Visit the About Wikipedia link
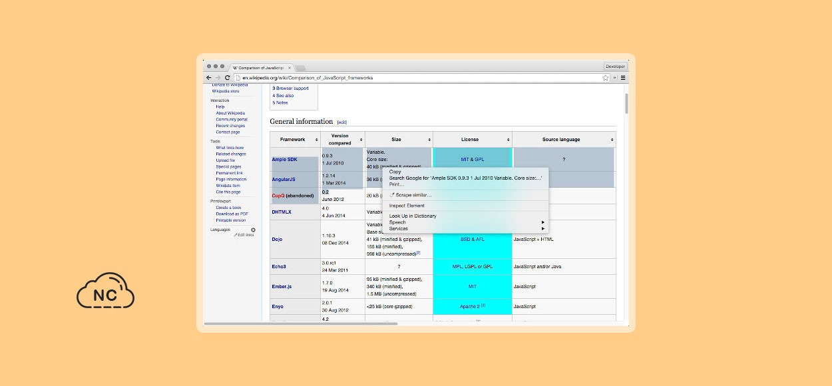 pyautogui.click(x=230, y=113)
